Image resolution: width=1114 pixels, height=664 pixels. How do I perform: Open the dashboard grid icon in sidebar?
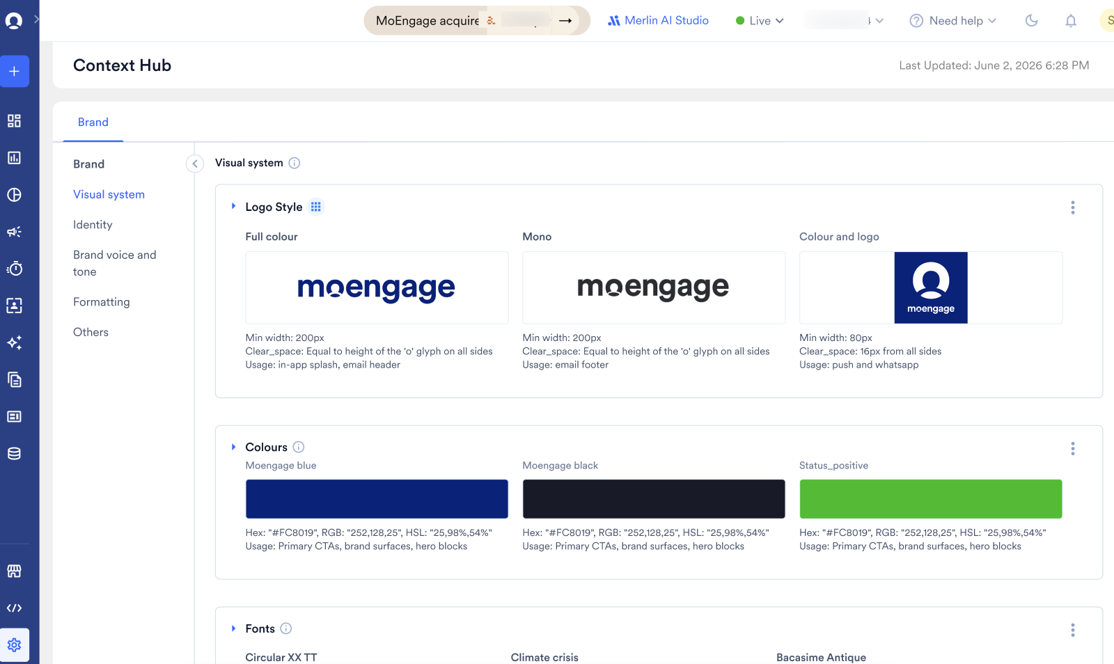(x=14, y=121)
